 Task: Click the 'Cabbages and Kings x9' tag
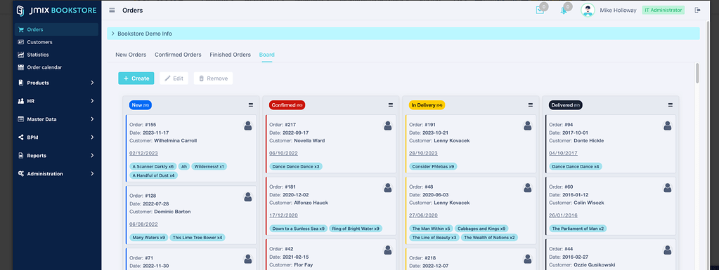click(x=481, y=229)
